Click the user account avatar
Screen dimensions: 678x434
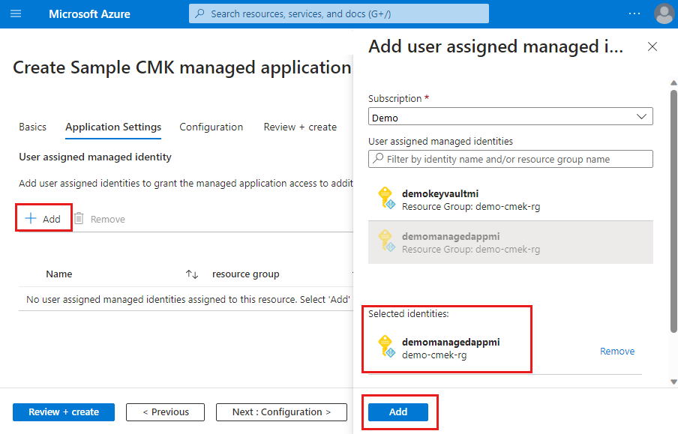[x=664, y=13]
